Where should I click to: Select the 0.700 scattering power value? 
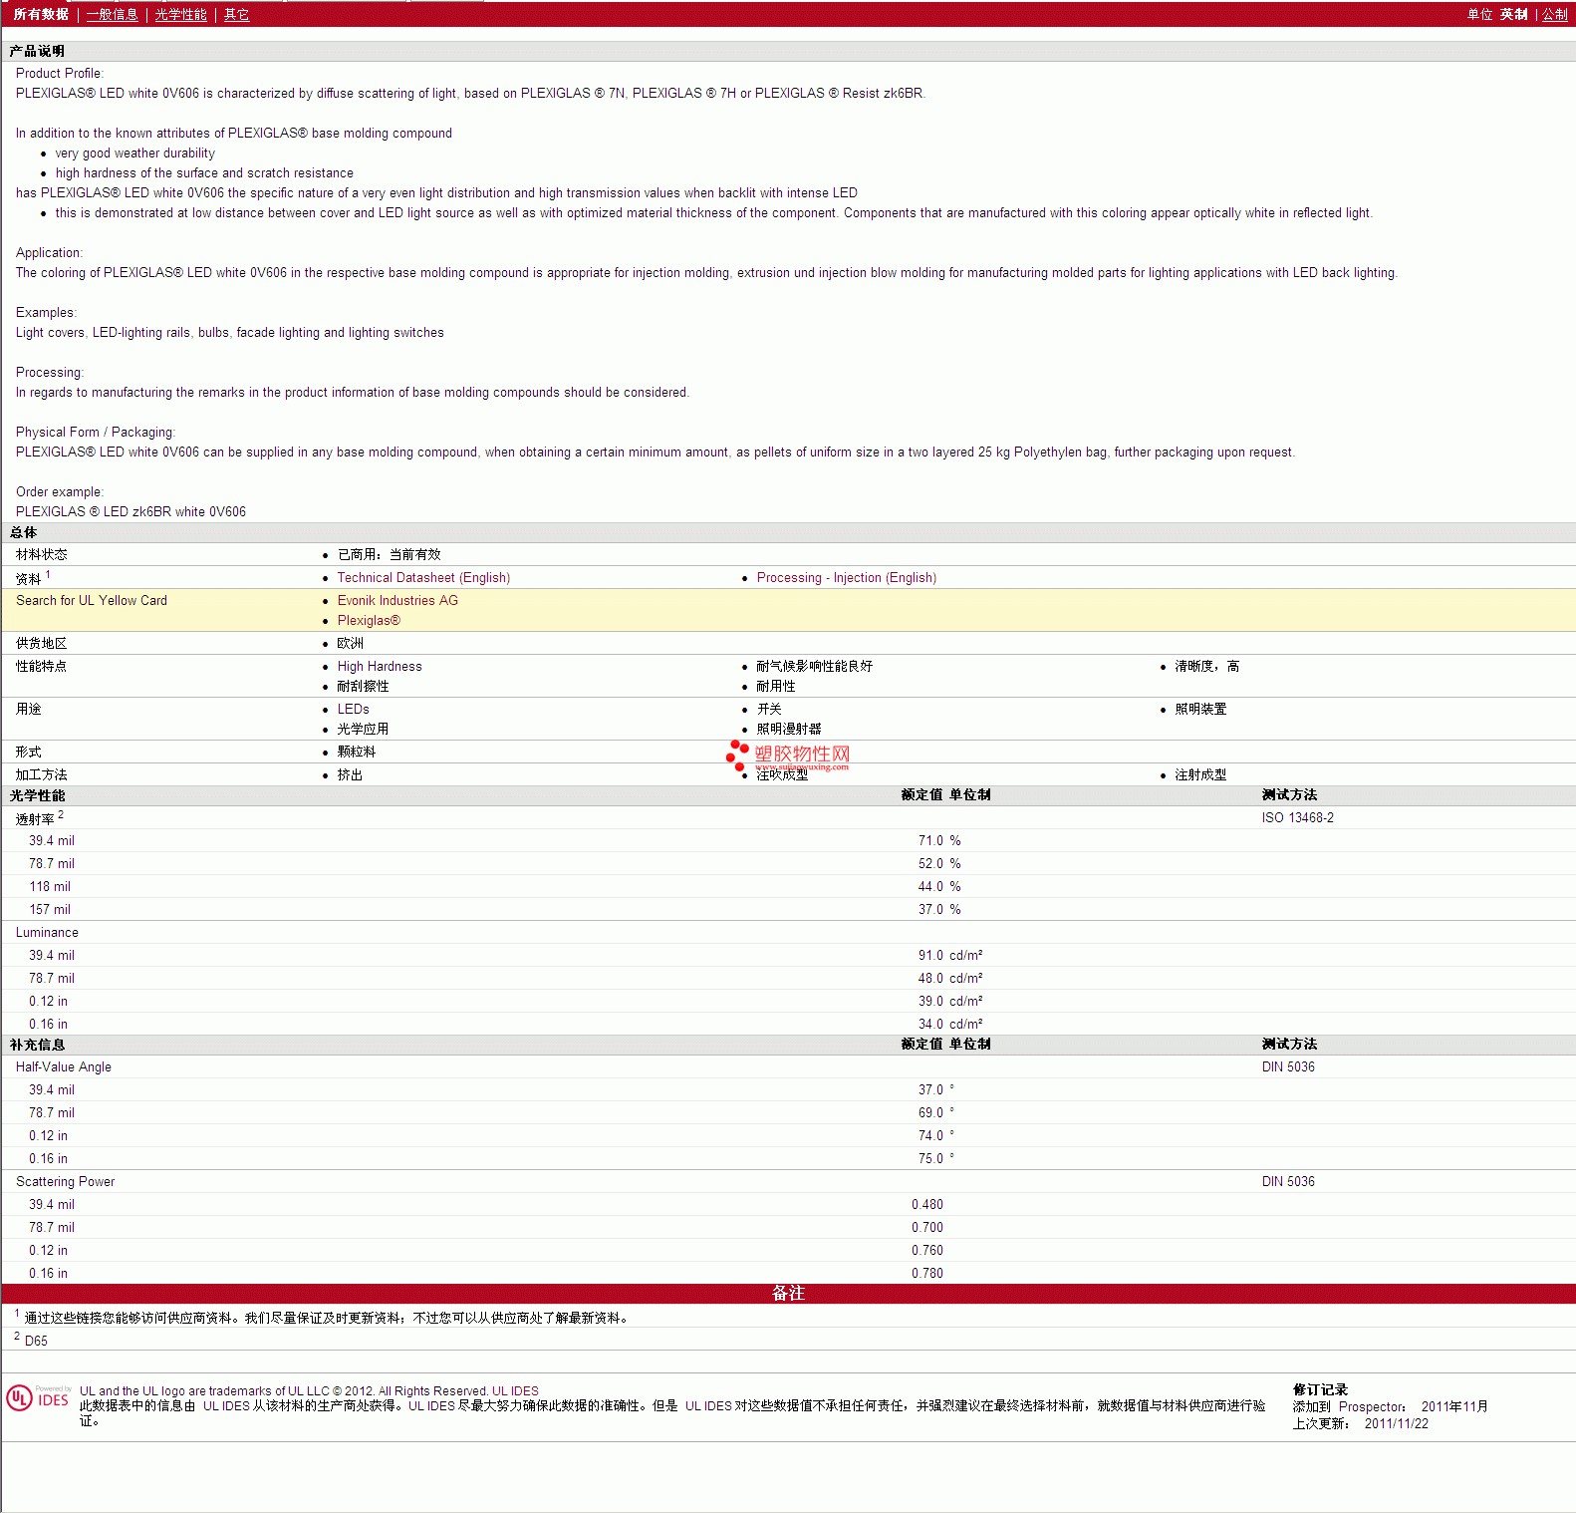tap(926, 1227)
